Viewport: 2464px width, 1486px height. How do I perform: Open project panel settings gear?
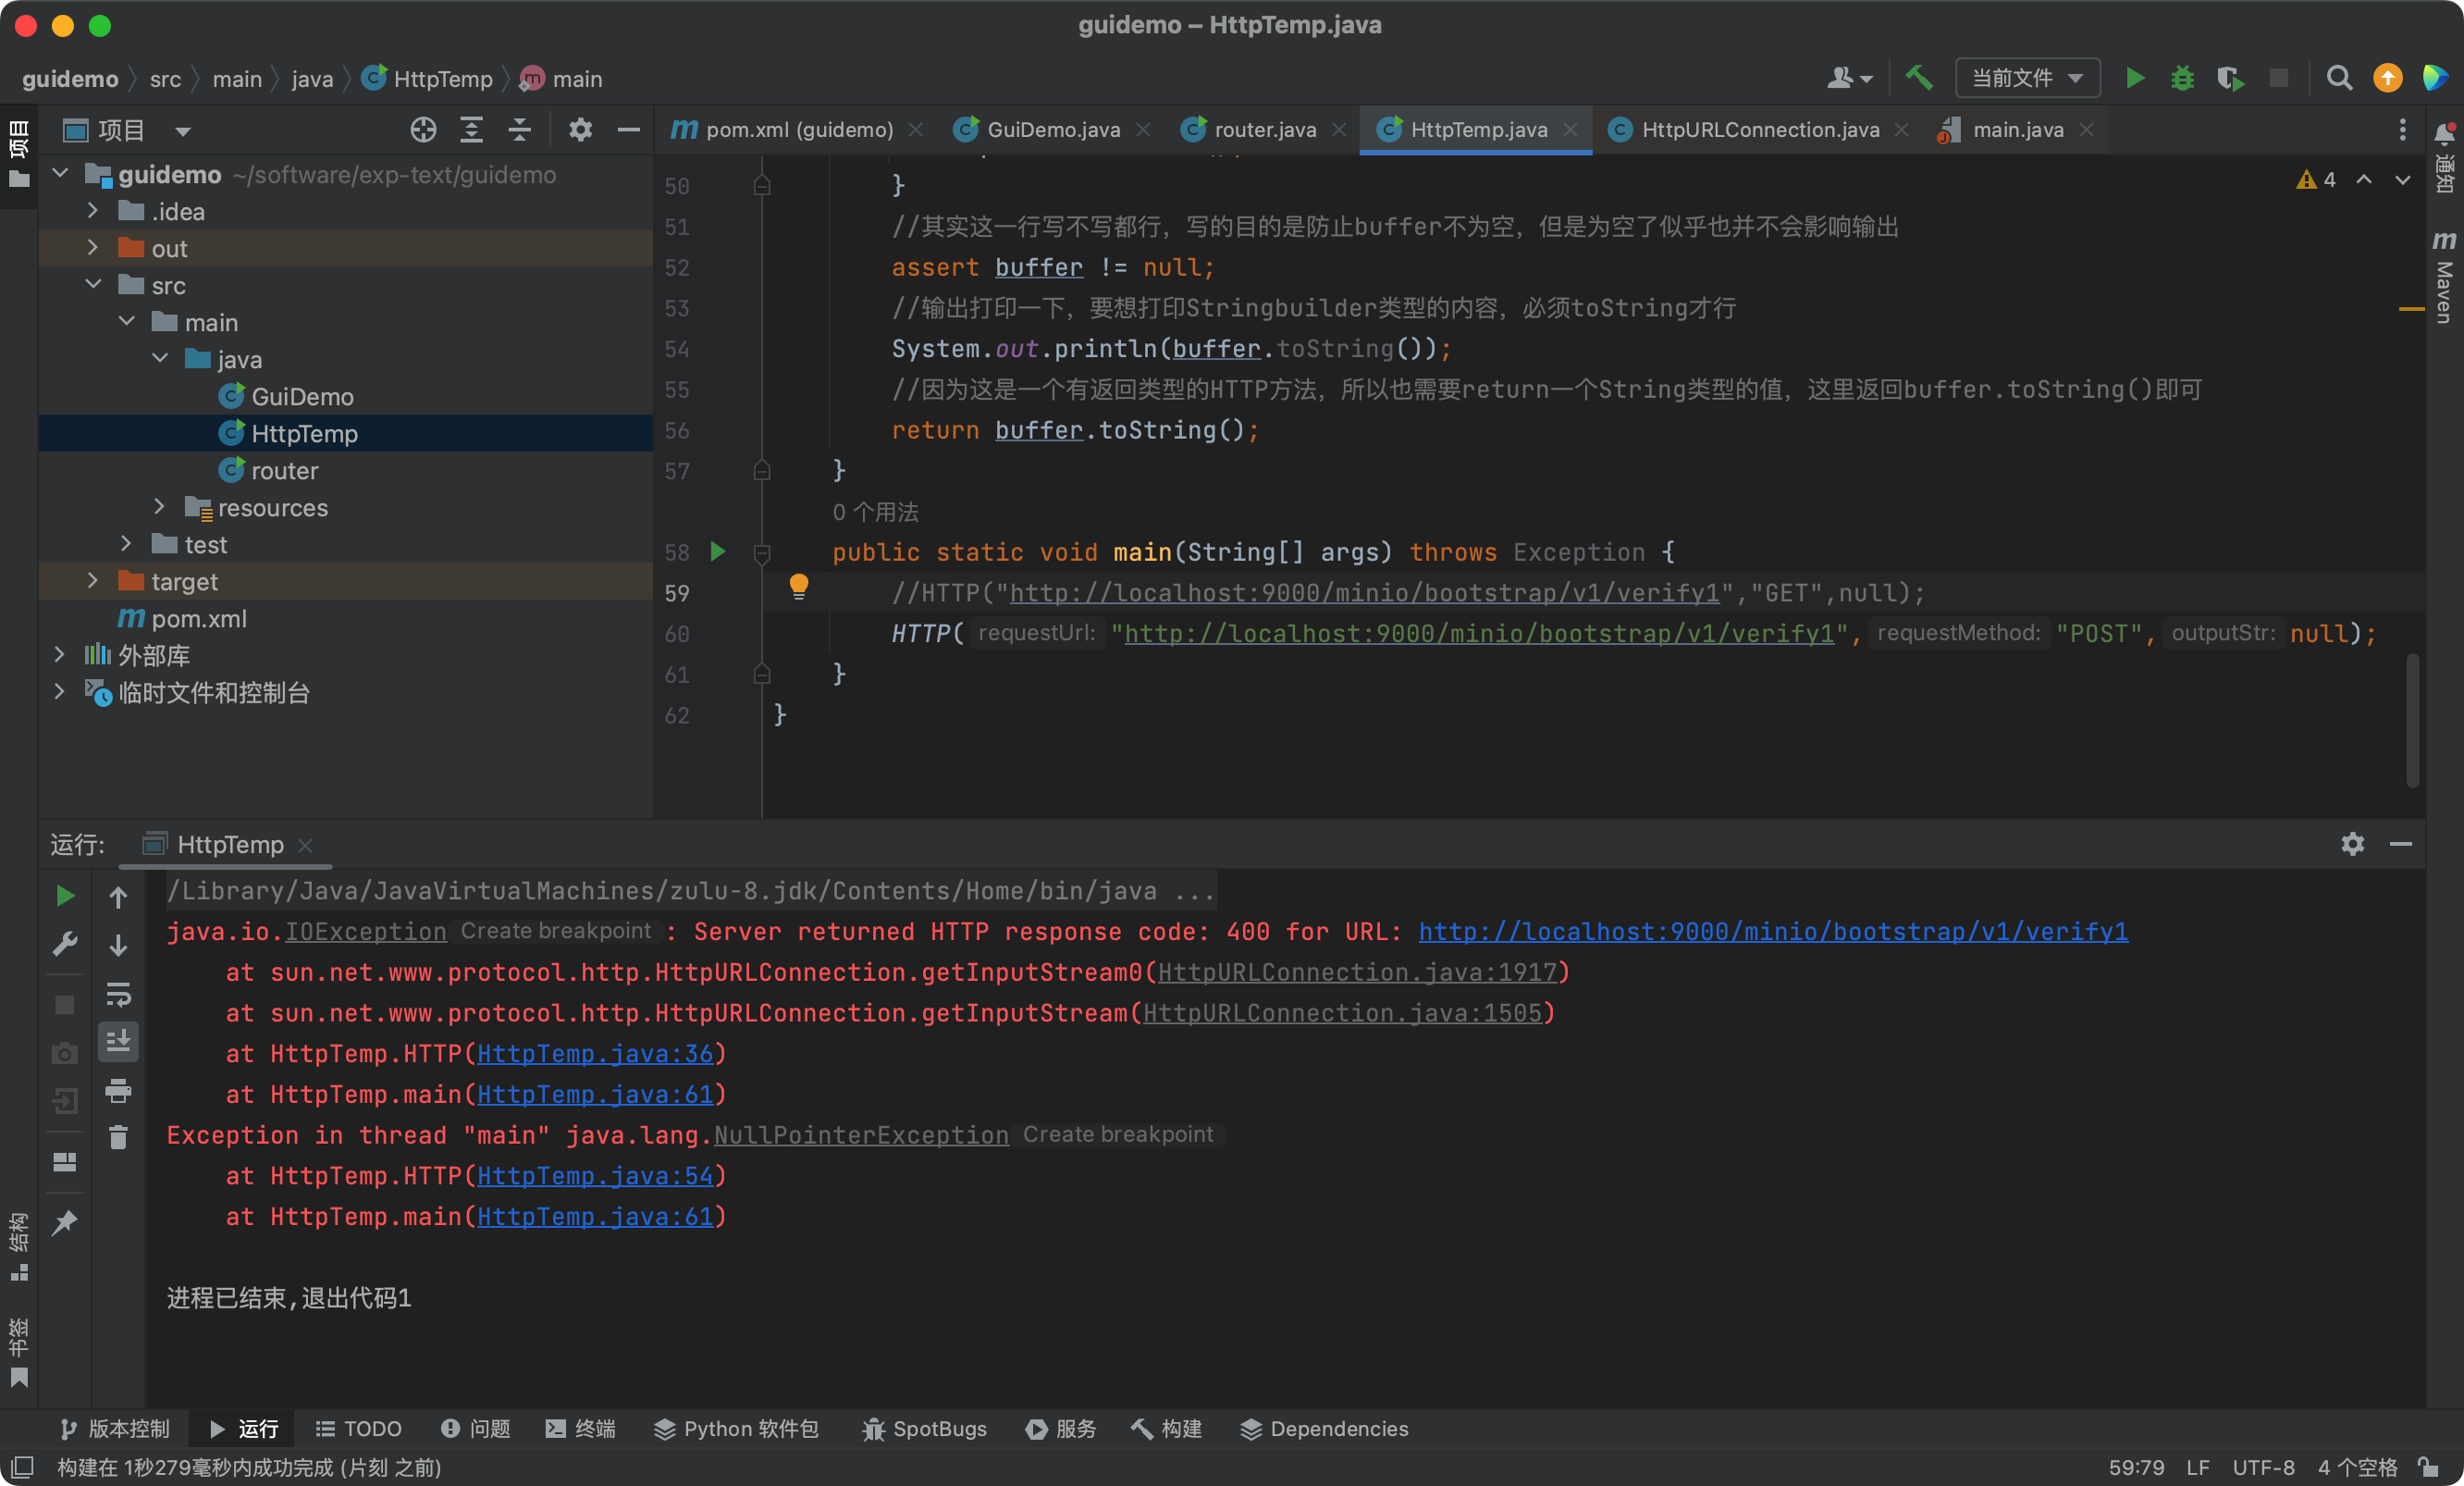tap(580, 130)
